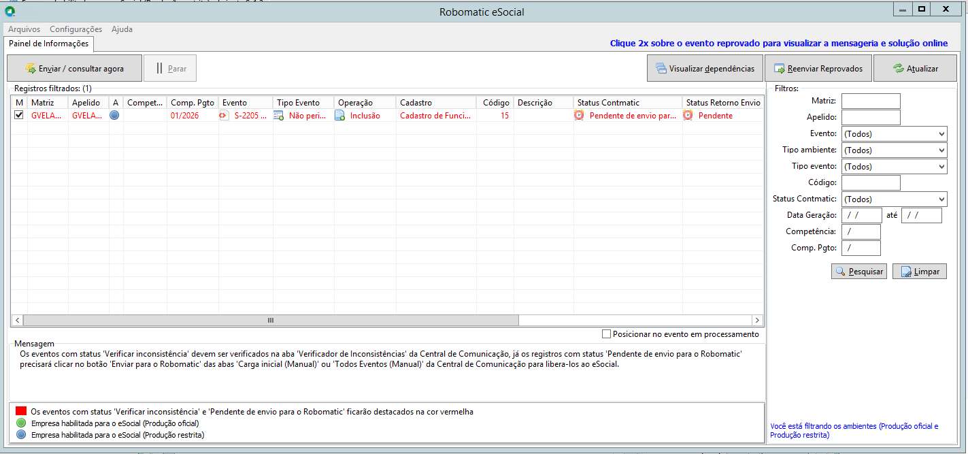The height and width of the screenshot is (454, 968).
Task: Click the Comp. Pgto column header
Action: pos(193,103)
